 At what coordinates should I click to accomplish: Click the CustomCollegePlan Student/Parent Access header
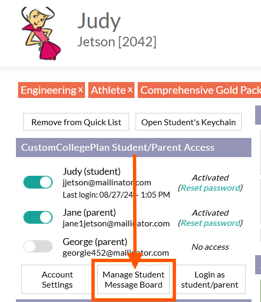[133, 148]
